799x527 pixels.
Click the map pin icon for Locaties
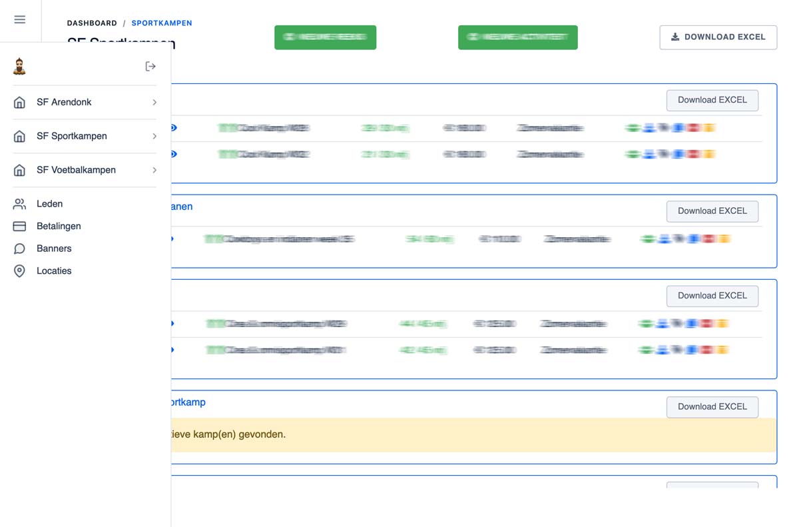point(19,271)
